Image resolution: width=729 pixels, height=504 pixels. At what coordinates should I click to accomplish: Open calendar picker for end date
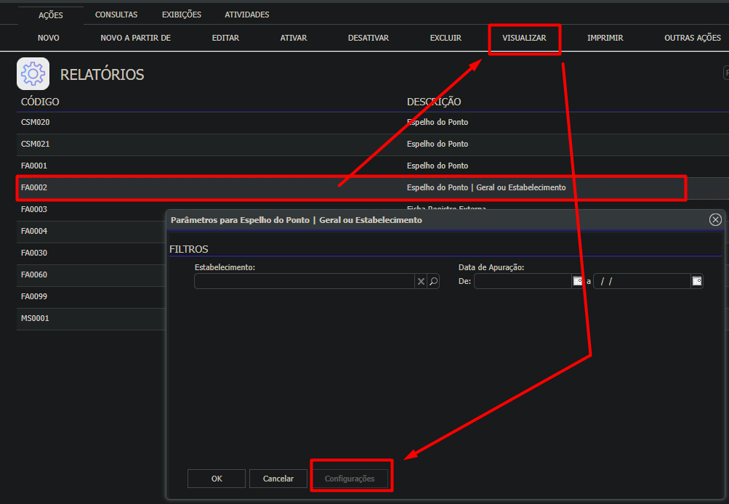click(696, 281)
